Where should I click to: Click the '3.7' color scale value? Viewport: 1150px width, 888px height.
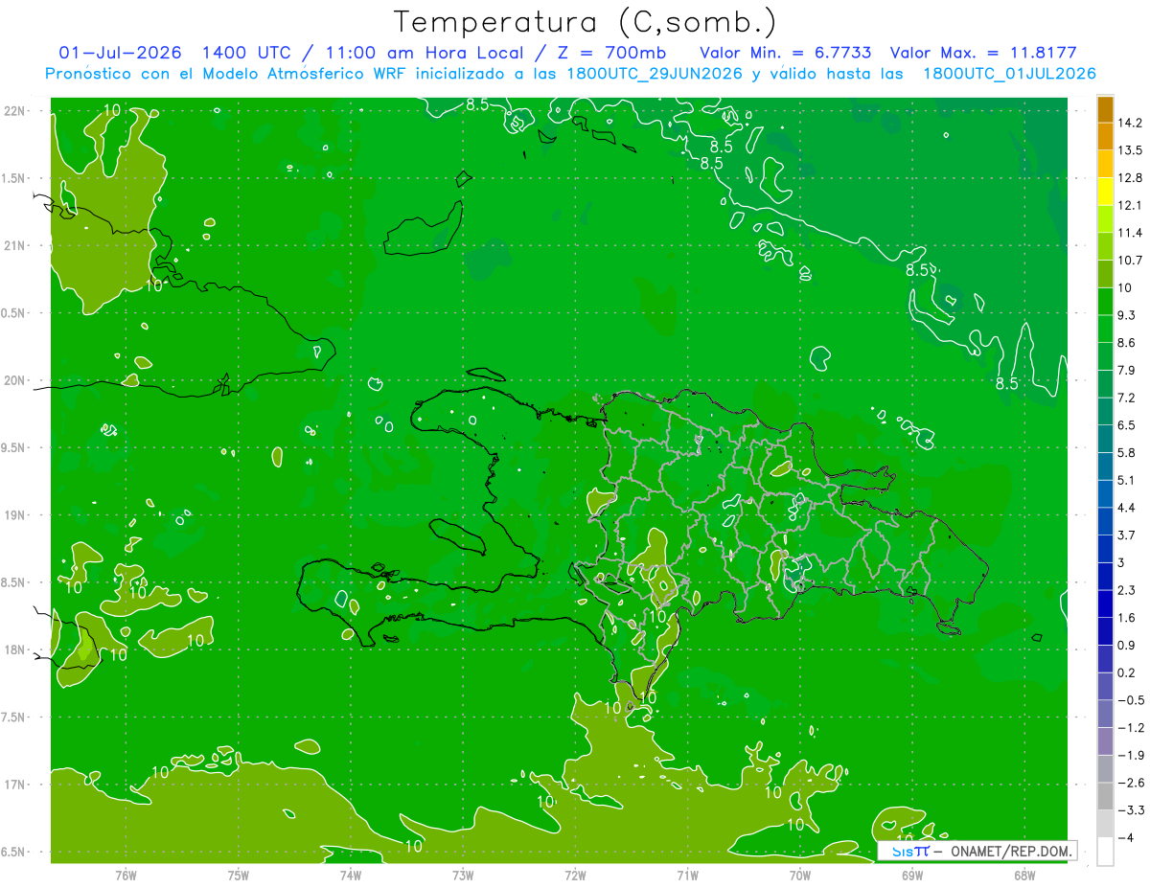[1127, 535]
